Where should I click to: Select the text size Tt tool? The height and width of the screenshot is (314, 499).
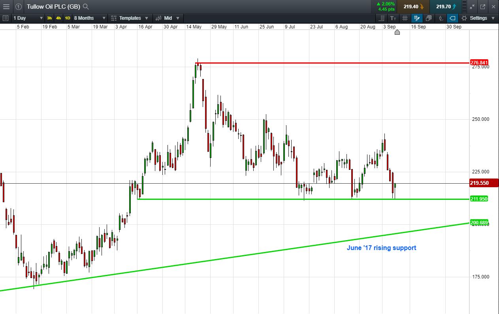pyautogui.click(x=393, y=18)
